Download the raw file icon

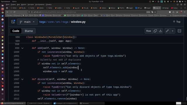tap(160, 31)
